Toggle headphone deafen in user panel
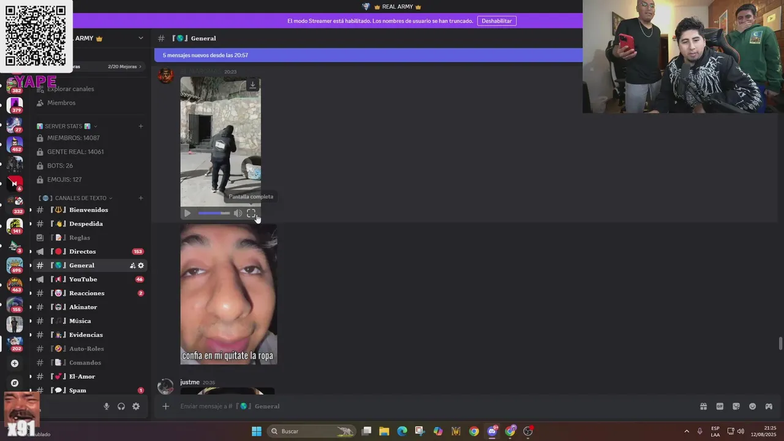 121,406
